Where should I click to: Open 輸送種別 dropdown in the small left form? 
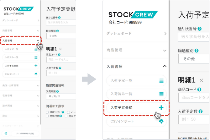[x=61, y=36]
